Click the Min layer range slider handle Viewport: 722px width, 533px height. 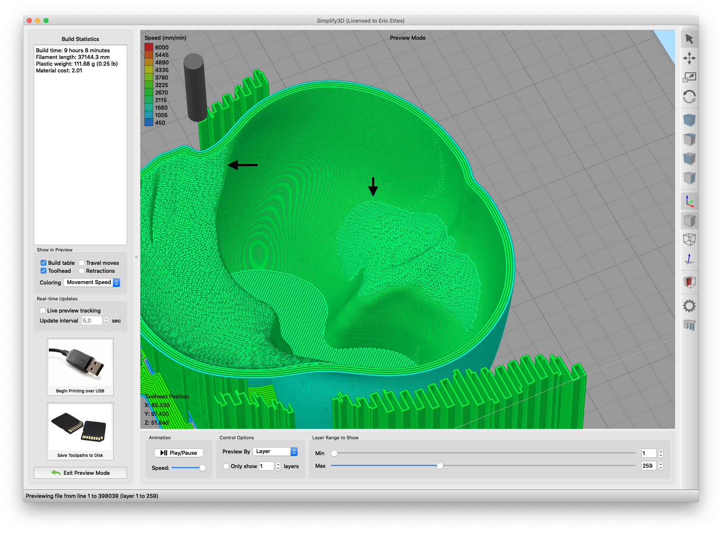click(334, 453)
